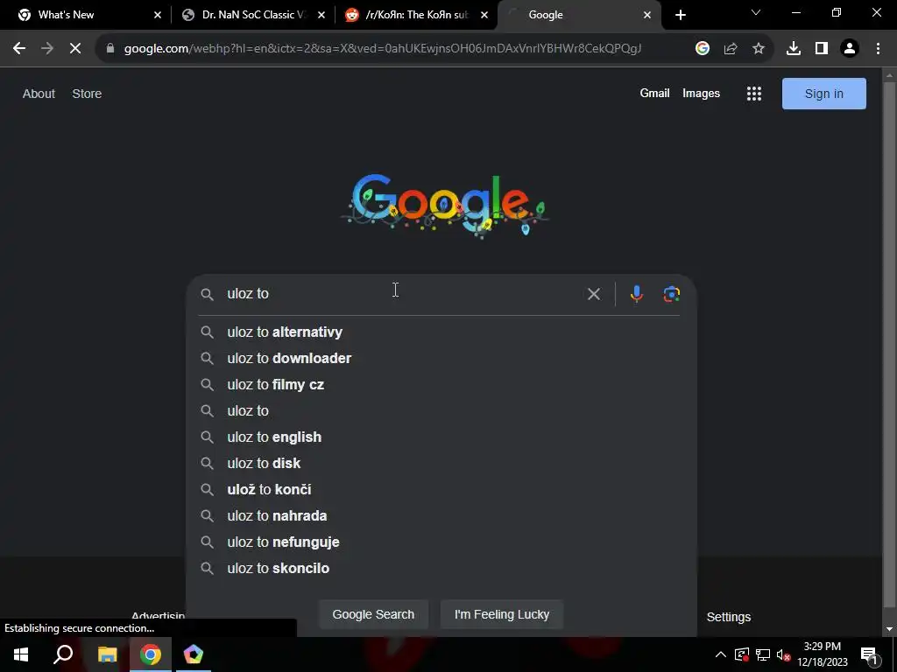Select suggestion uloz to filmy cz
Screen dimensions: 897x672
pos(441,385)
